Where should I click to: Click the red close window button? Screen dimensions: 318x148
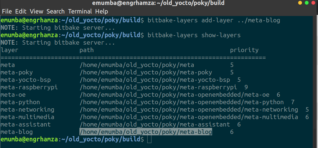(x=314, y=3)
